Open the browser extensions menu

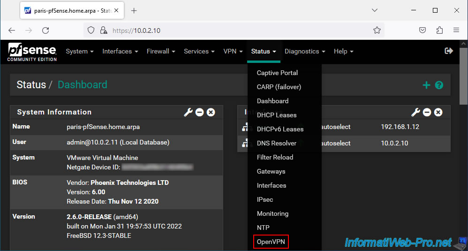coord(439,30)
